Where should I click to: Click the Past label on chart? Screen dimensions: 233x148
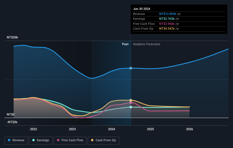(125, 44)
